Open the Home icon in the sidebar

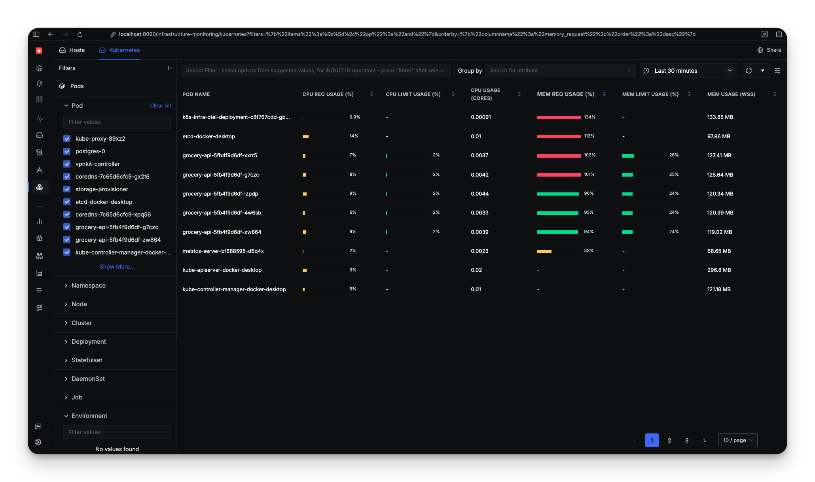coord(40,68)
